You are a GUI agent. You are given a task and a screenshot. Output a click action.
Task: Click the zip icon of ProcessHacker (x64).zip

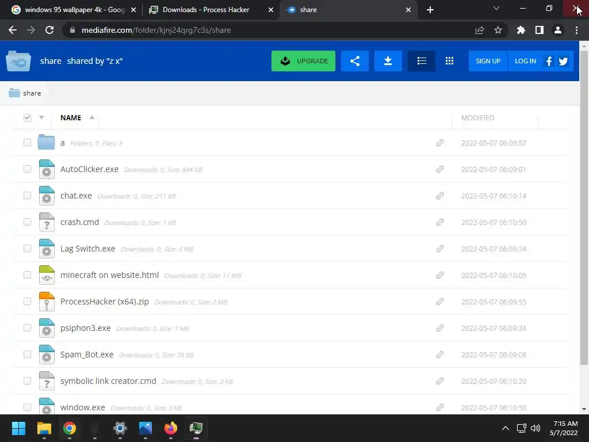pos(47,302)
